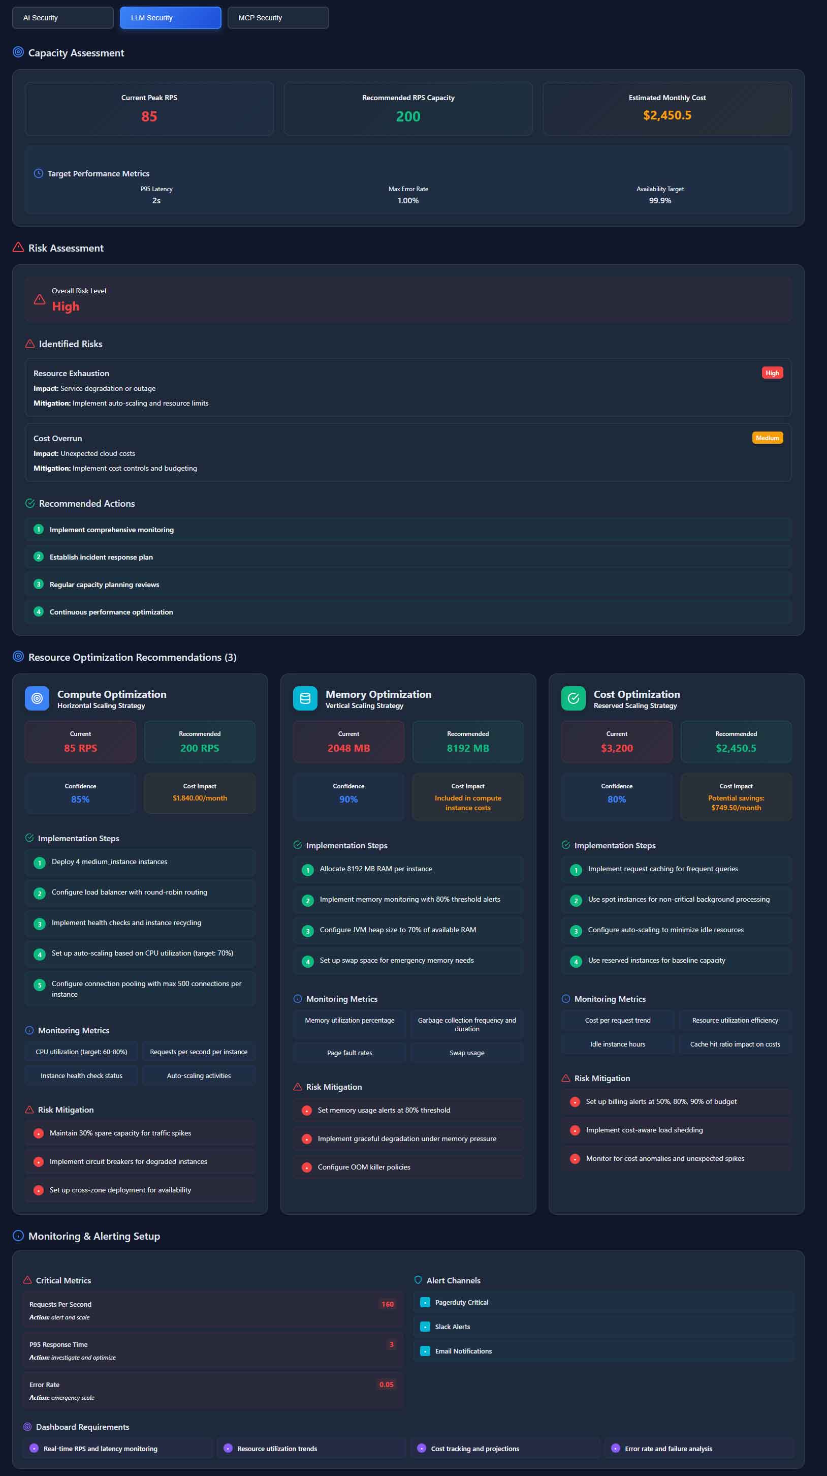
Task: Click the Requests Per Second 160 threshold value
Action: click(387, 1304)
